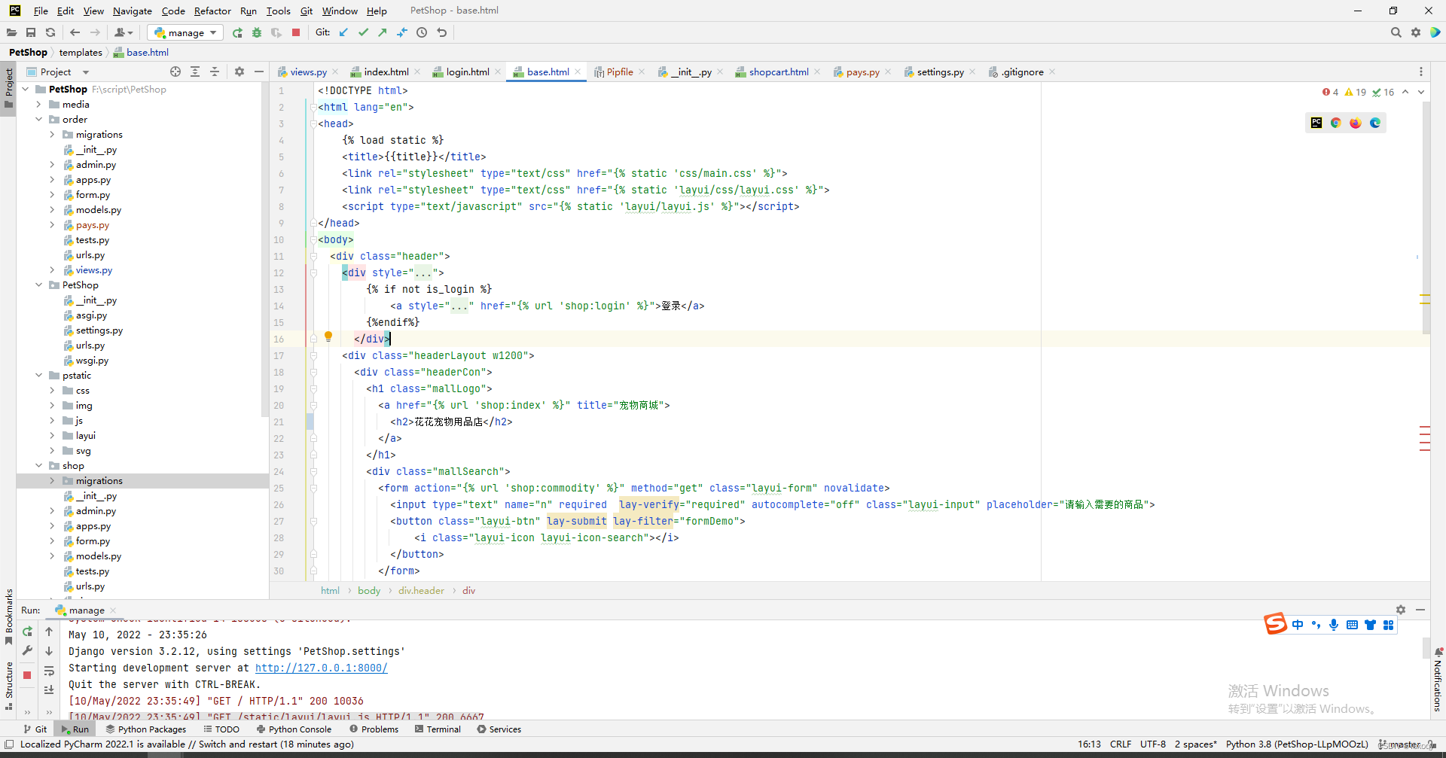This screenshot has height=758, width=1446.
Task: Click the Save All toolbar icon
Action: point(31,32)
